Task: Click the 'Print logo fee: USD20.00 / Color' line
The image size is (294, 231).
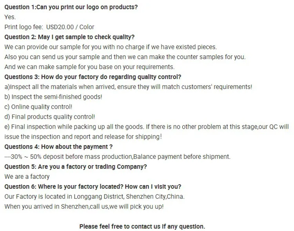Action: (x=49, y=27)
